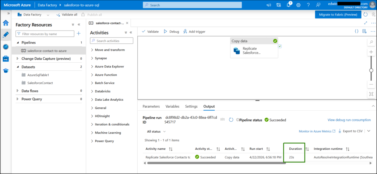Click the Azure top Search box
The height and width of the screenshot is (174, 377).
pos(192,5)
